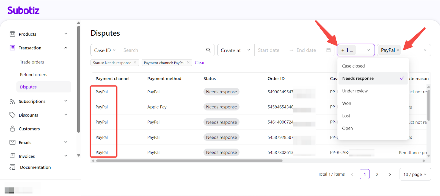Screen dimensions: 440x196
Task: Remove the Status: Needs response filter tag
Action: (135, 63)
